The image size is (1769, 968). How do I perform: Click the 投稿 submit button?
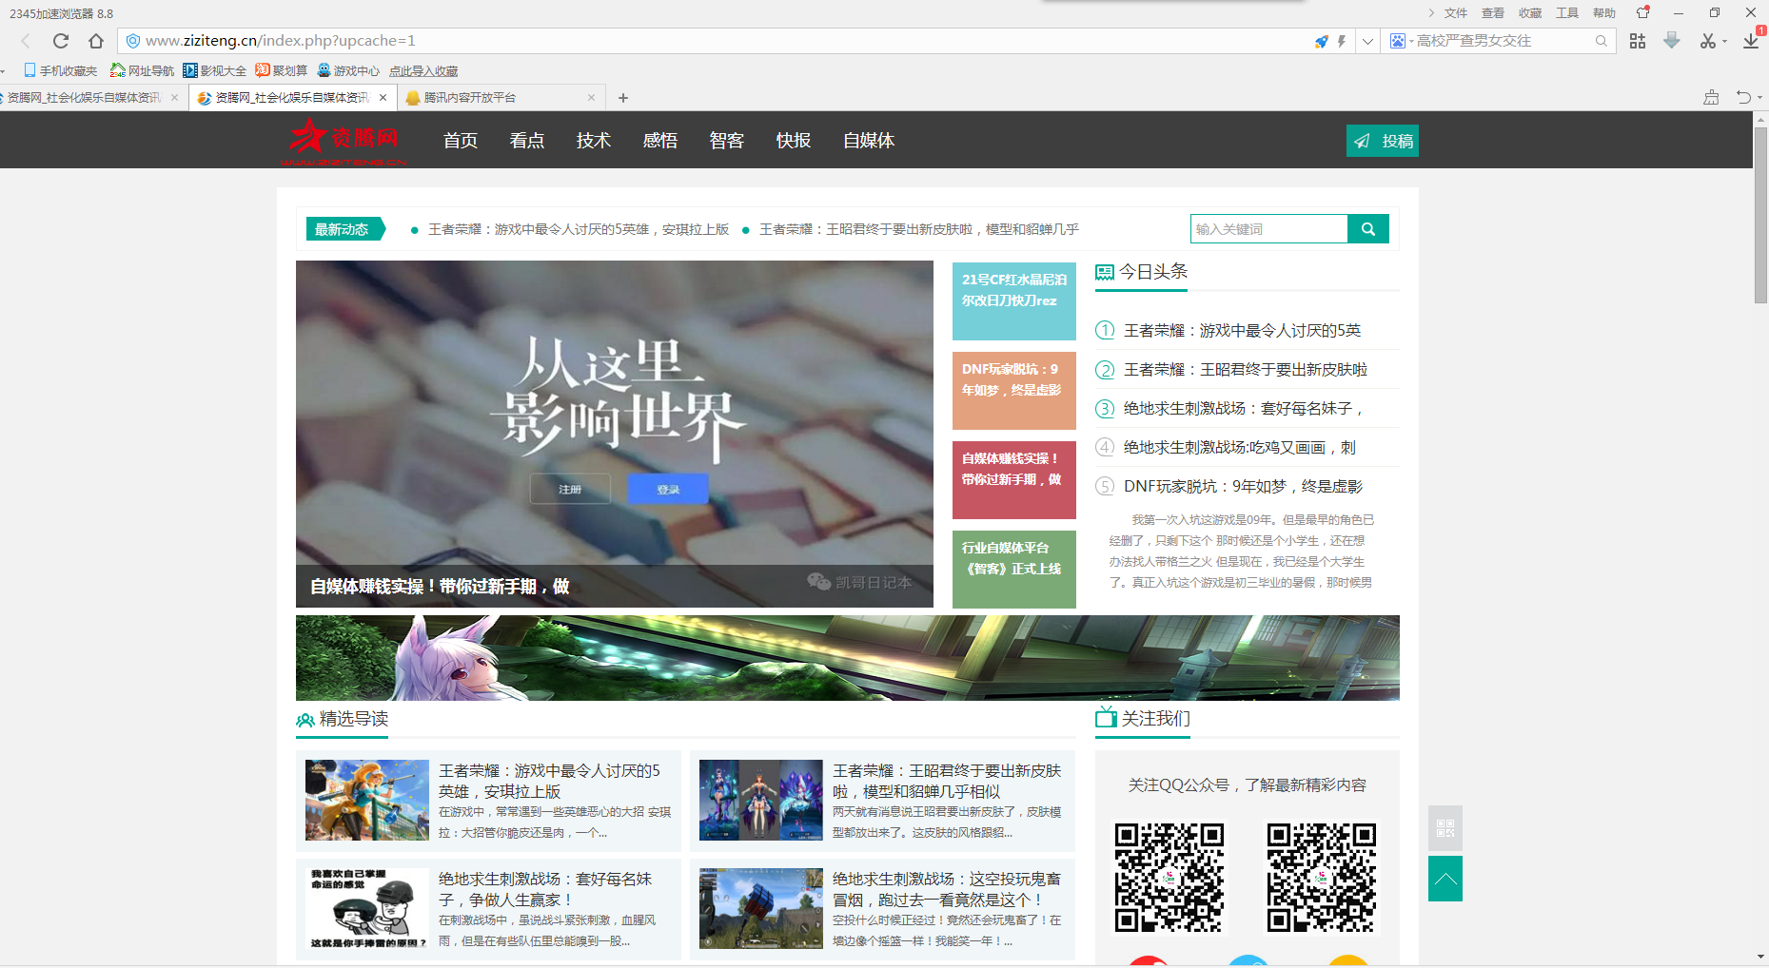[x=1382, y=141]
